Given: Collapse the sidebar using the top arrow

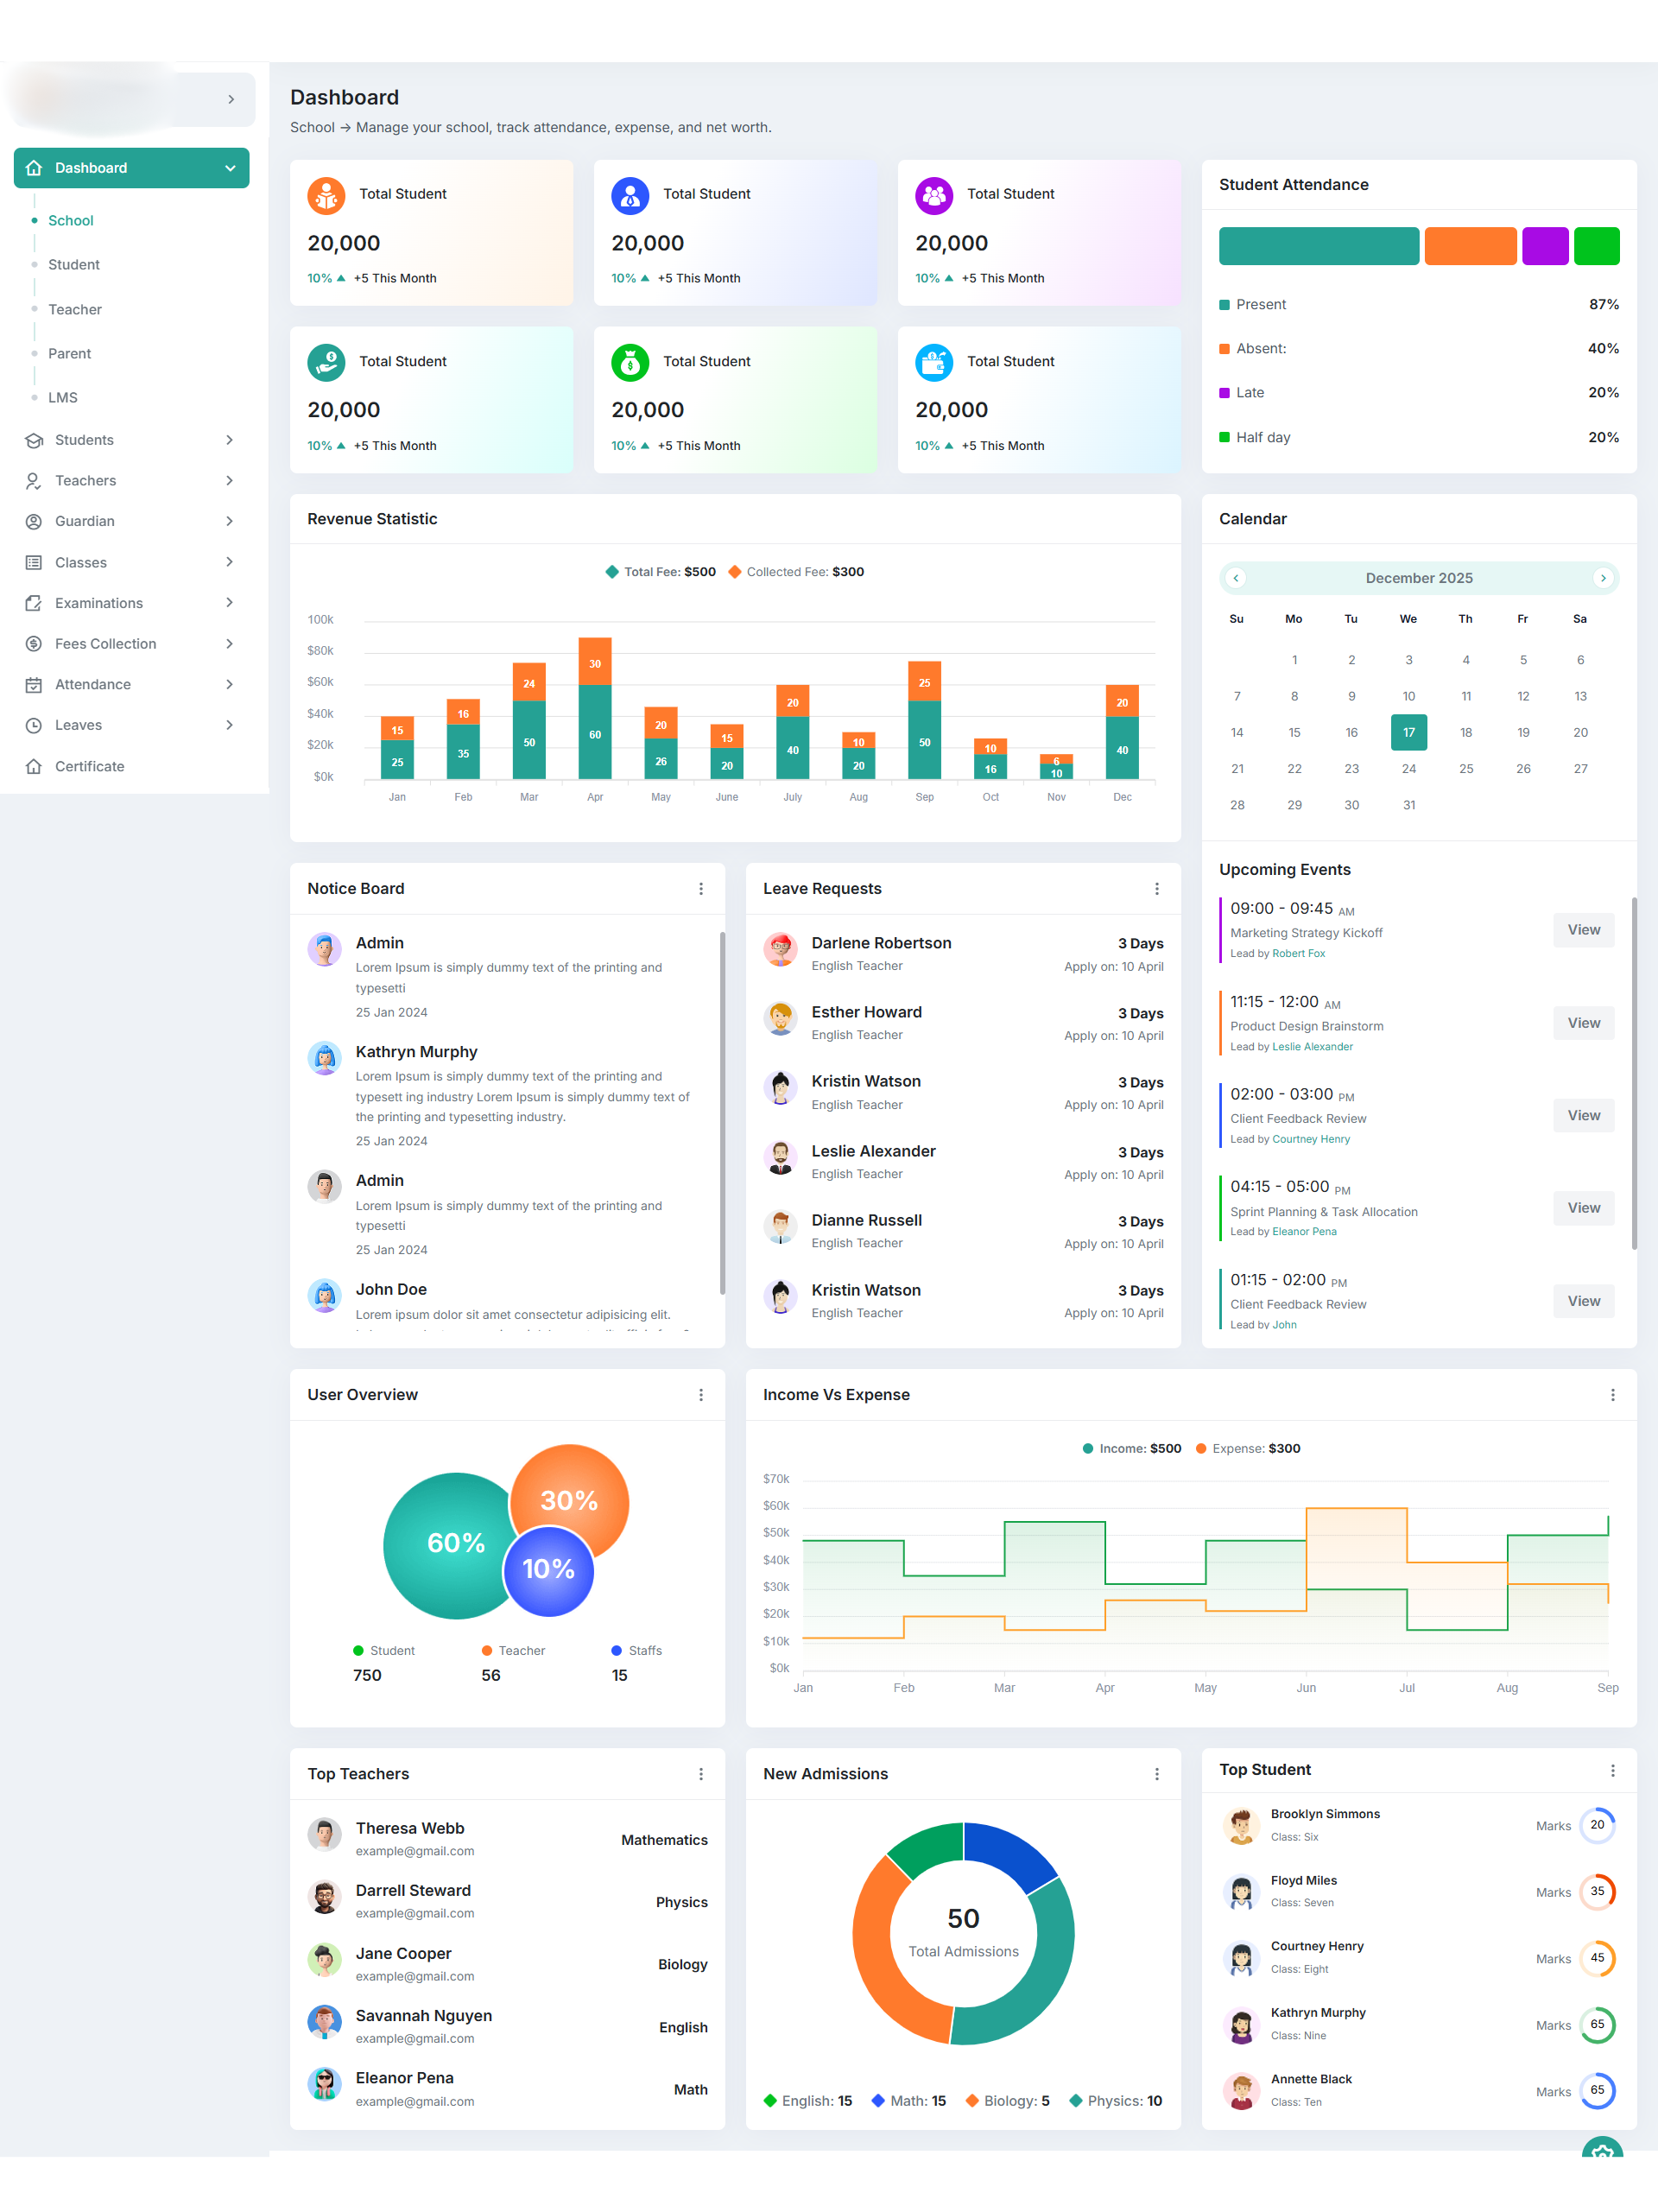Looking at the screenshot, I should (x=230, y=99).
